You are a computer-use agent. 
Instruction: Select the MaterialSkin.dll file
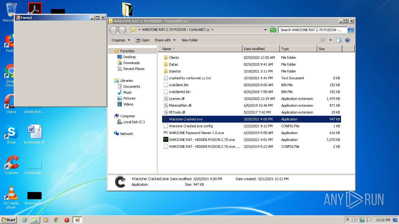coord(251,105)
